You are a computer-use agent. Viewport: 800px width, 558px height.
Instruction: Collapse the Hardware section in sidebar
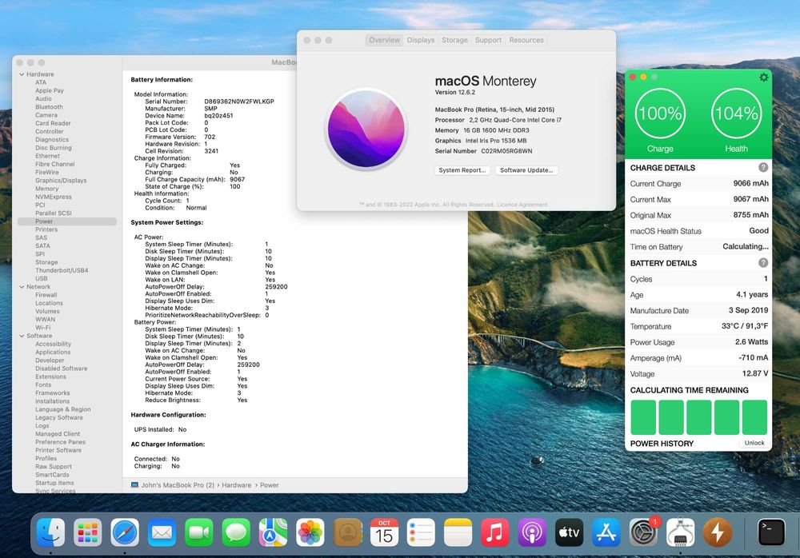[22, 74]
